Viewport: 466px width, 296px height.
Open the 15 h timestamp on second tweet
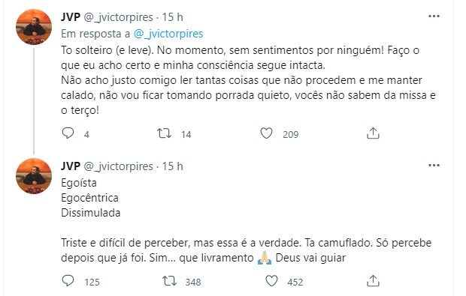click(172, 166)
